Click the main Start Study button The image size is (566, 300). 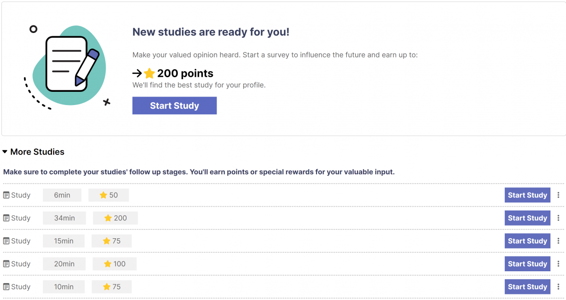pos(175,105)
